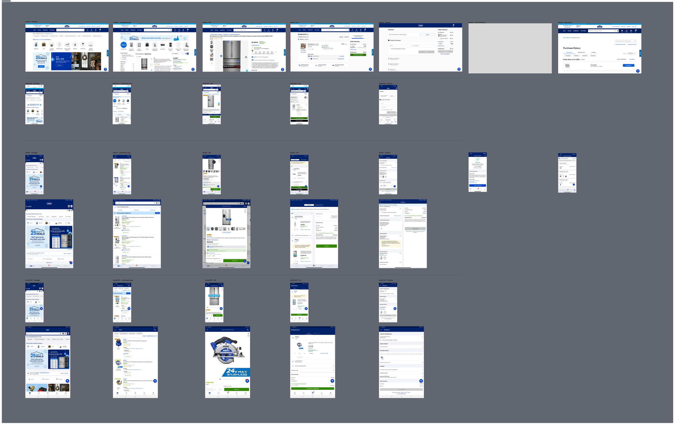Open Add Credit Card row, Android tablet Checkout
The image size is (675, 425).
coord(401,369)
